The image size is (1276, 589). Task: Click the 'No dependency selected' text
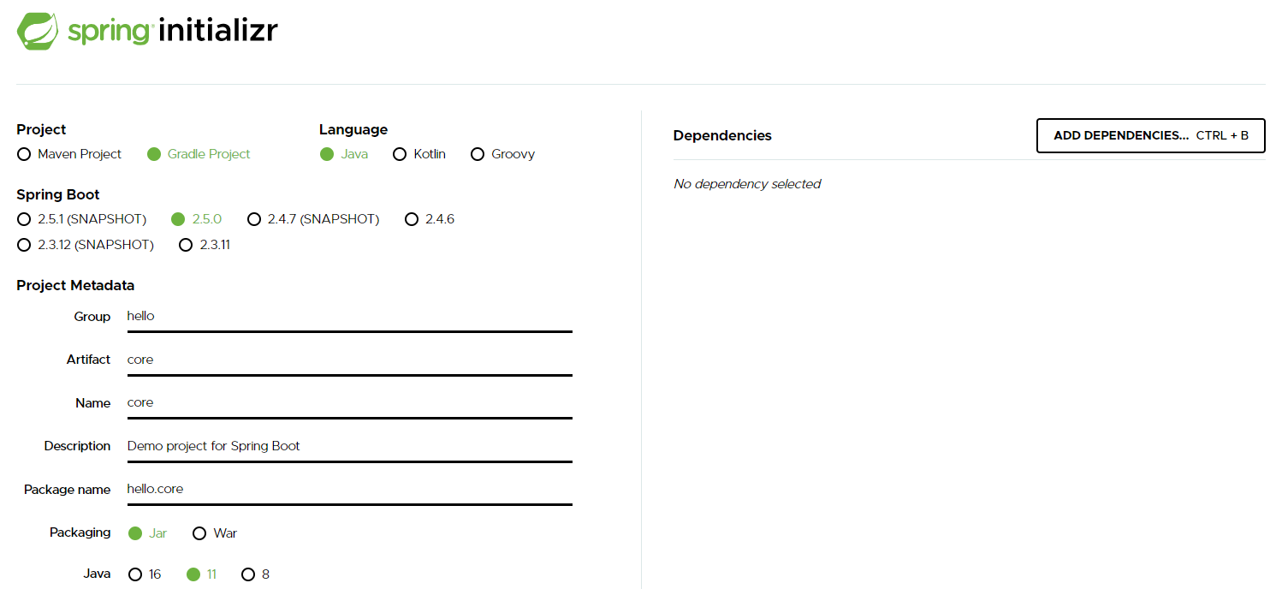(x=747, y=184)
